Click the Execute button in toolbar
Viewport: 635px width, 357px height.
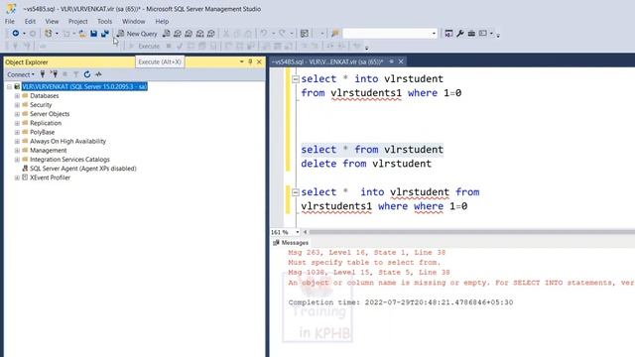(x=145, y=47)
